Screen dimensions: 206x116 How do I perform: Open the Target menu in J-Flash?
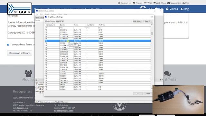click(47, 14)
